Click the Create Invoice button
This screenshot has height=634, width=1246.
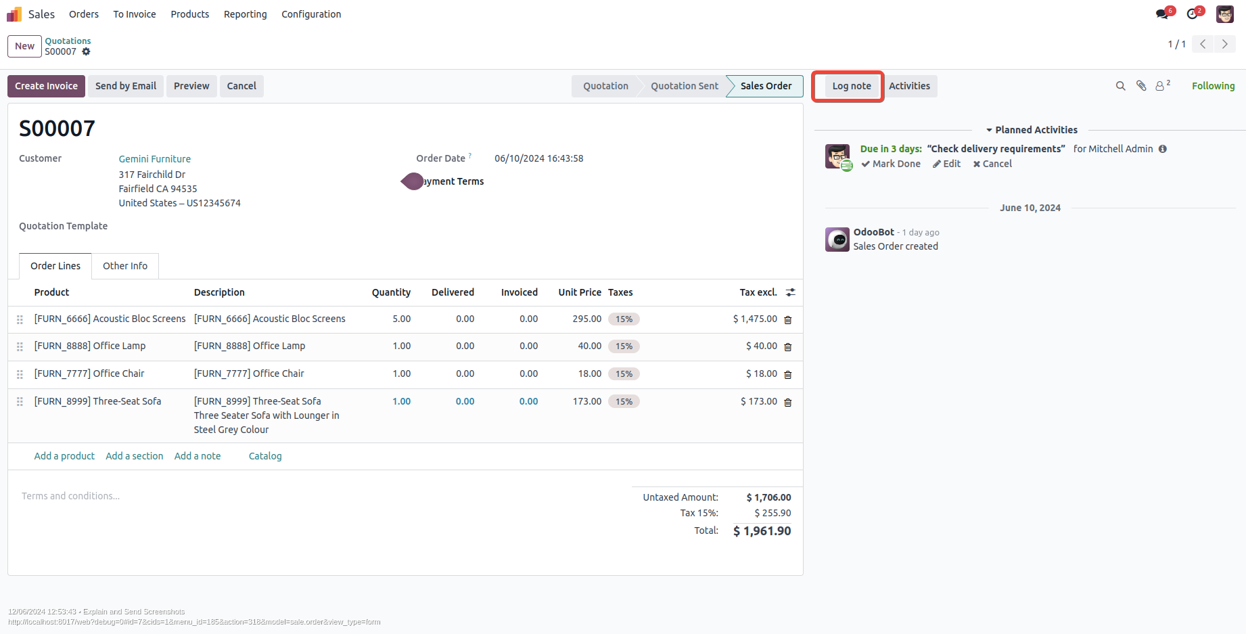46,86
